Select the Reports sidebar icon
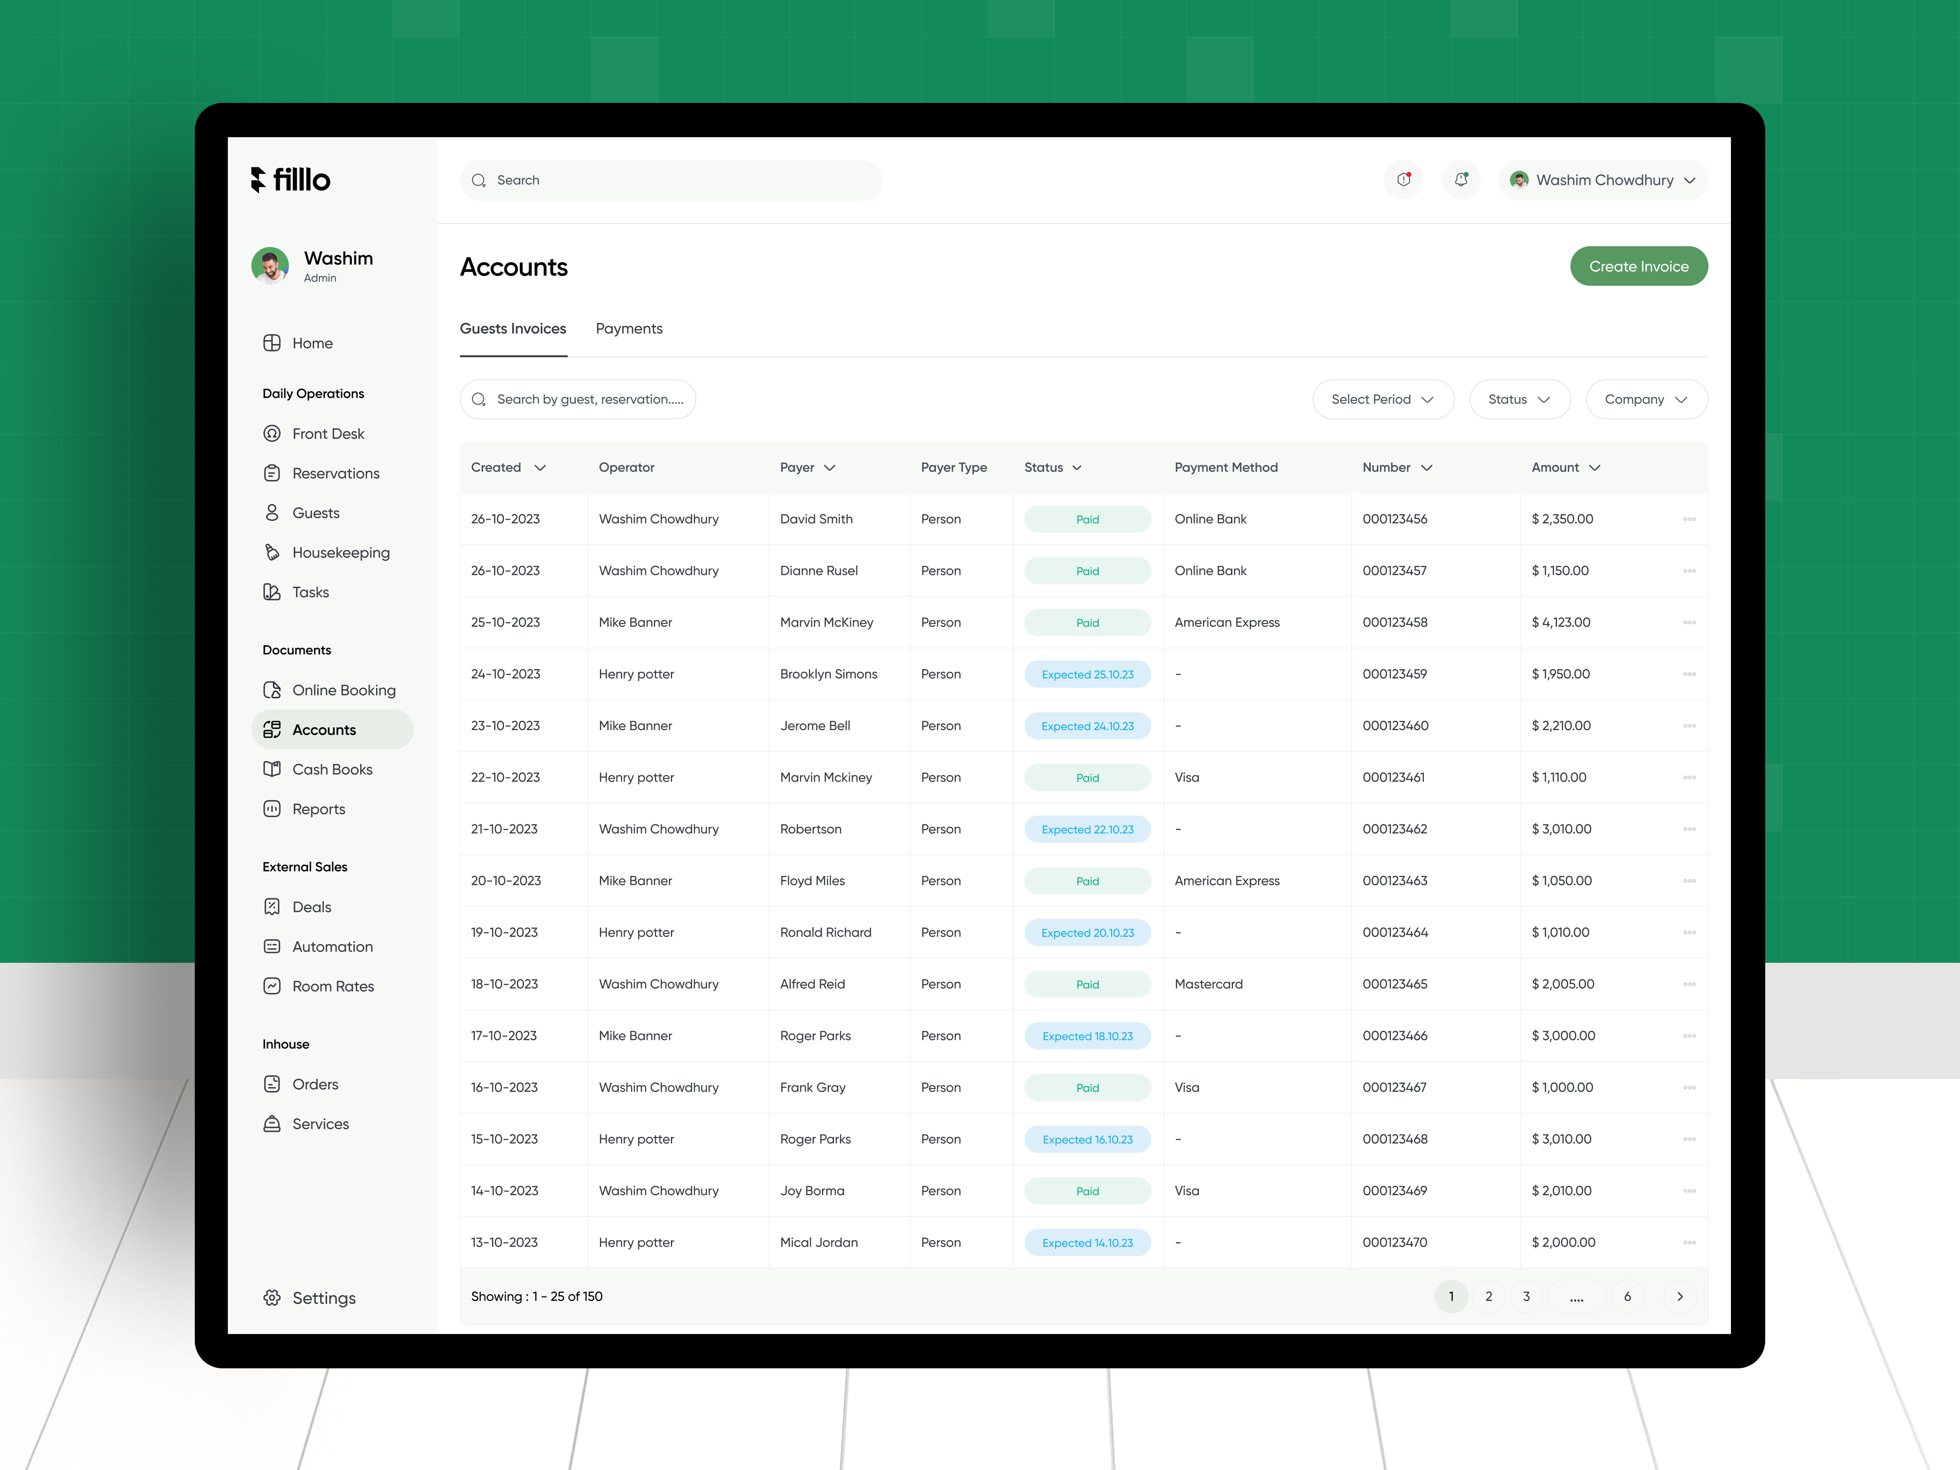 coord(272,809)
